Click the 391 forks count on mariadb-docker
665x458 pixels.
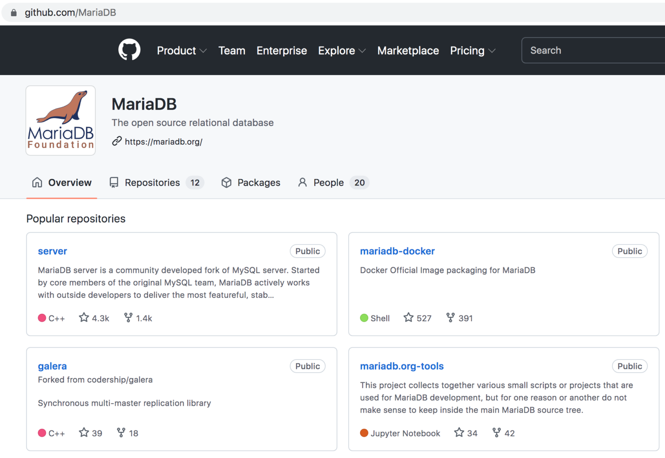466,318
